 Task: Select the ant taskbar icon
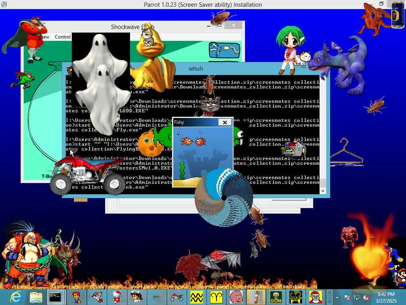pos(156,297)
